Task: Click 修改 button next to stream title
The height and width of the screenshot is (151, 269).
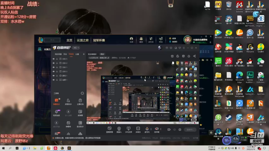Action: click(102, 54)
